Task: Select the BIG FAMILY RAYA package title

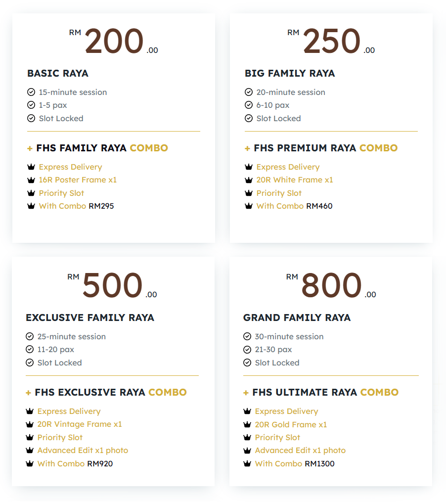Action: [x=290, y=73]
